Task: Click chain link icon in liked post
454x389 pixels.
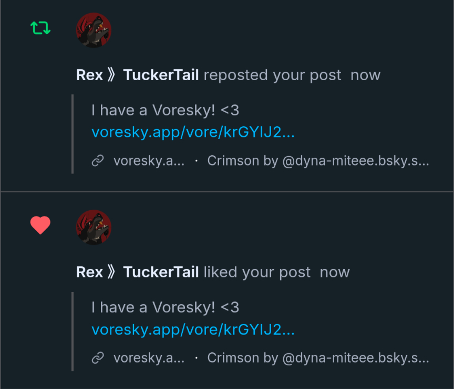Action: point(98,358)
